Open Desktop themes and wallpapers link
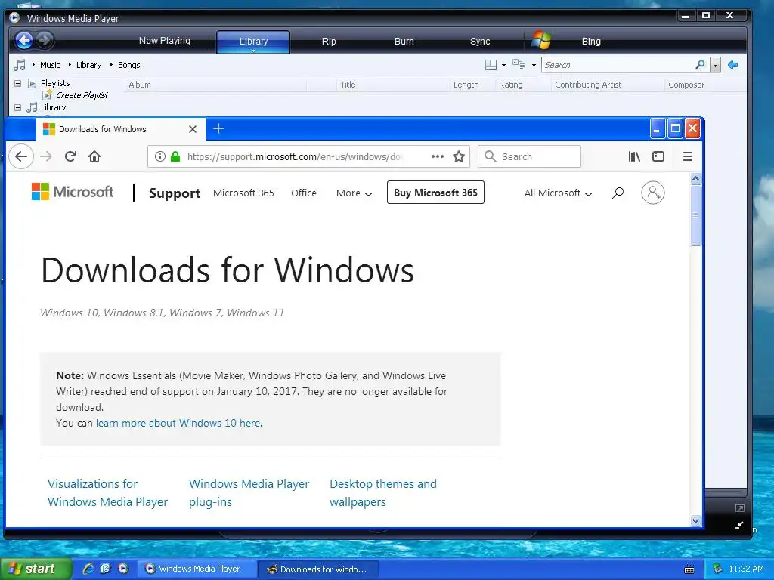Screen dimensions: 774x580 [x=383, y=492]
